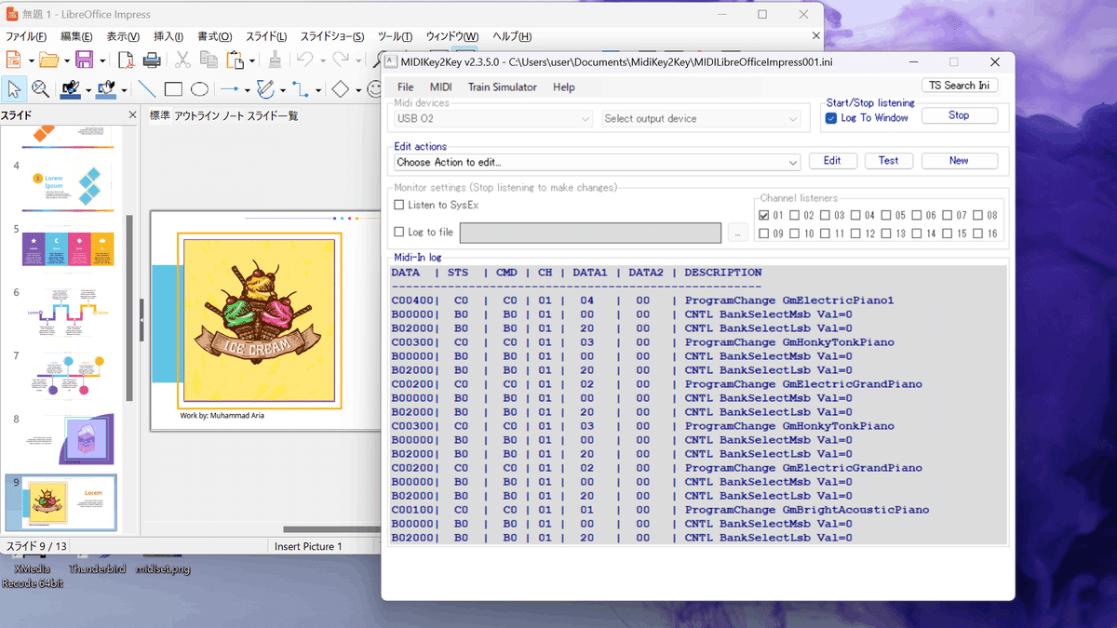Viewport: 1117px width, 628px height.
Task: Uncheck channel listener 01
Action: pyautogui.click(x=764, y=216)
